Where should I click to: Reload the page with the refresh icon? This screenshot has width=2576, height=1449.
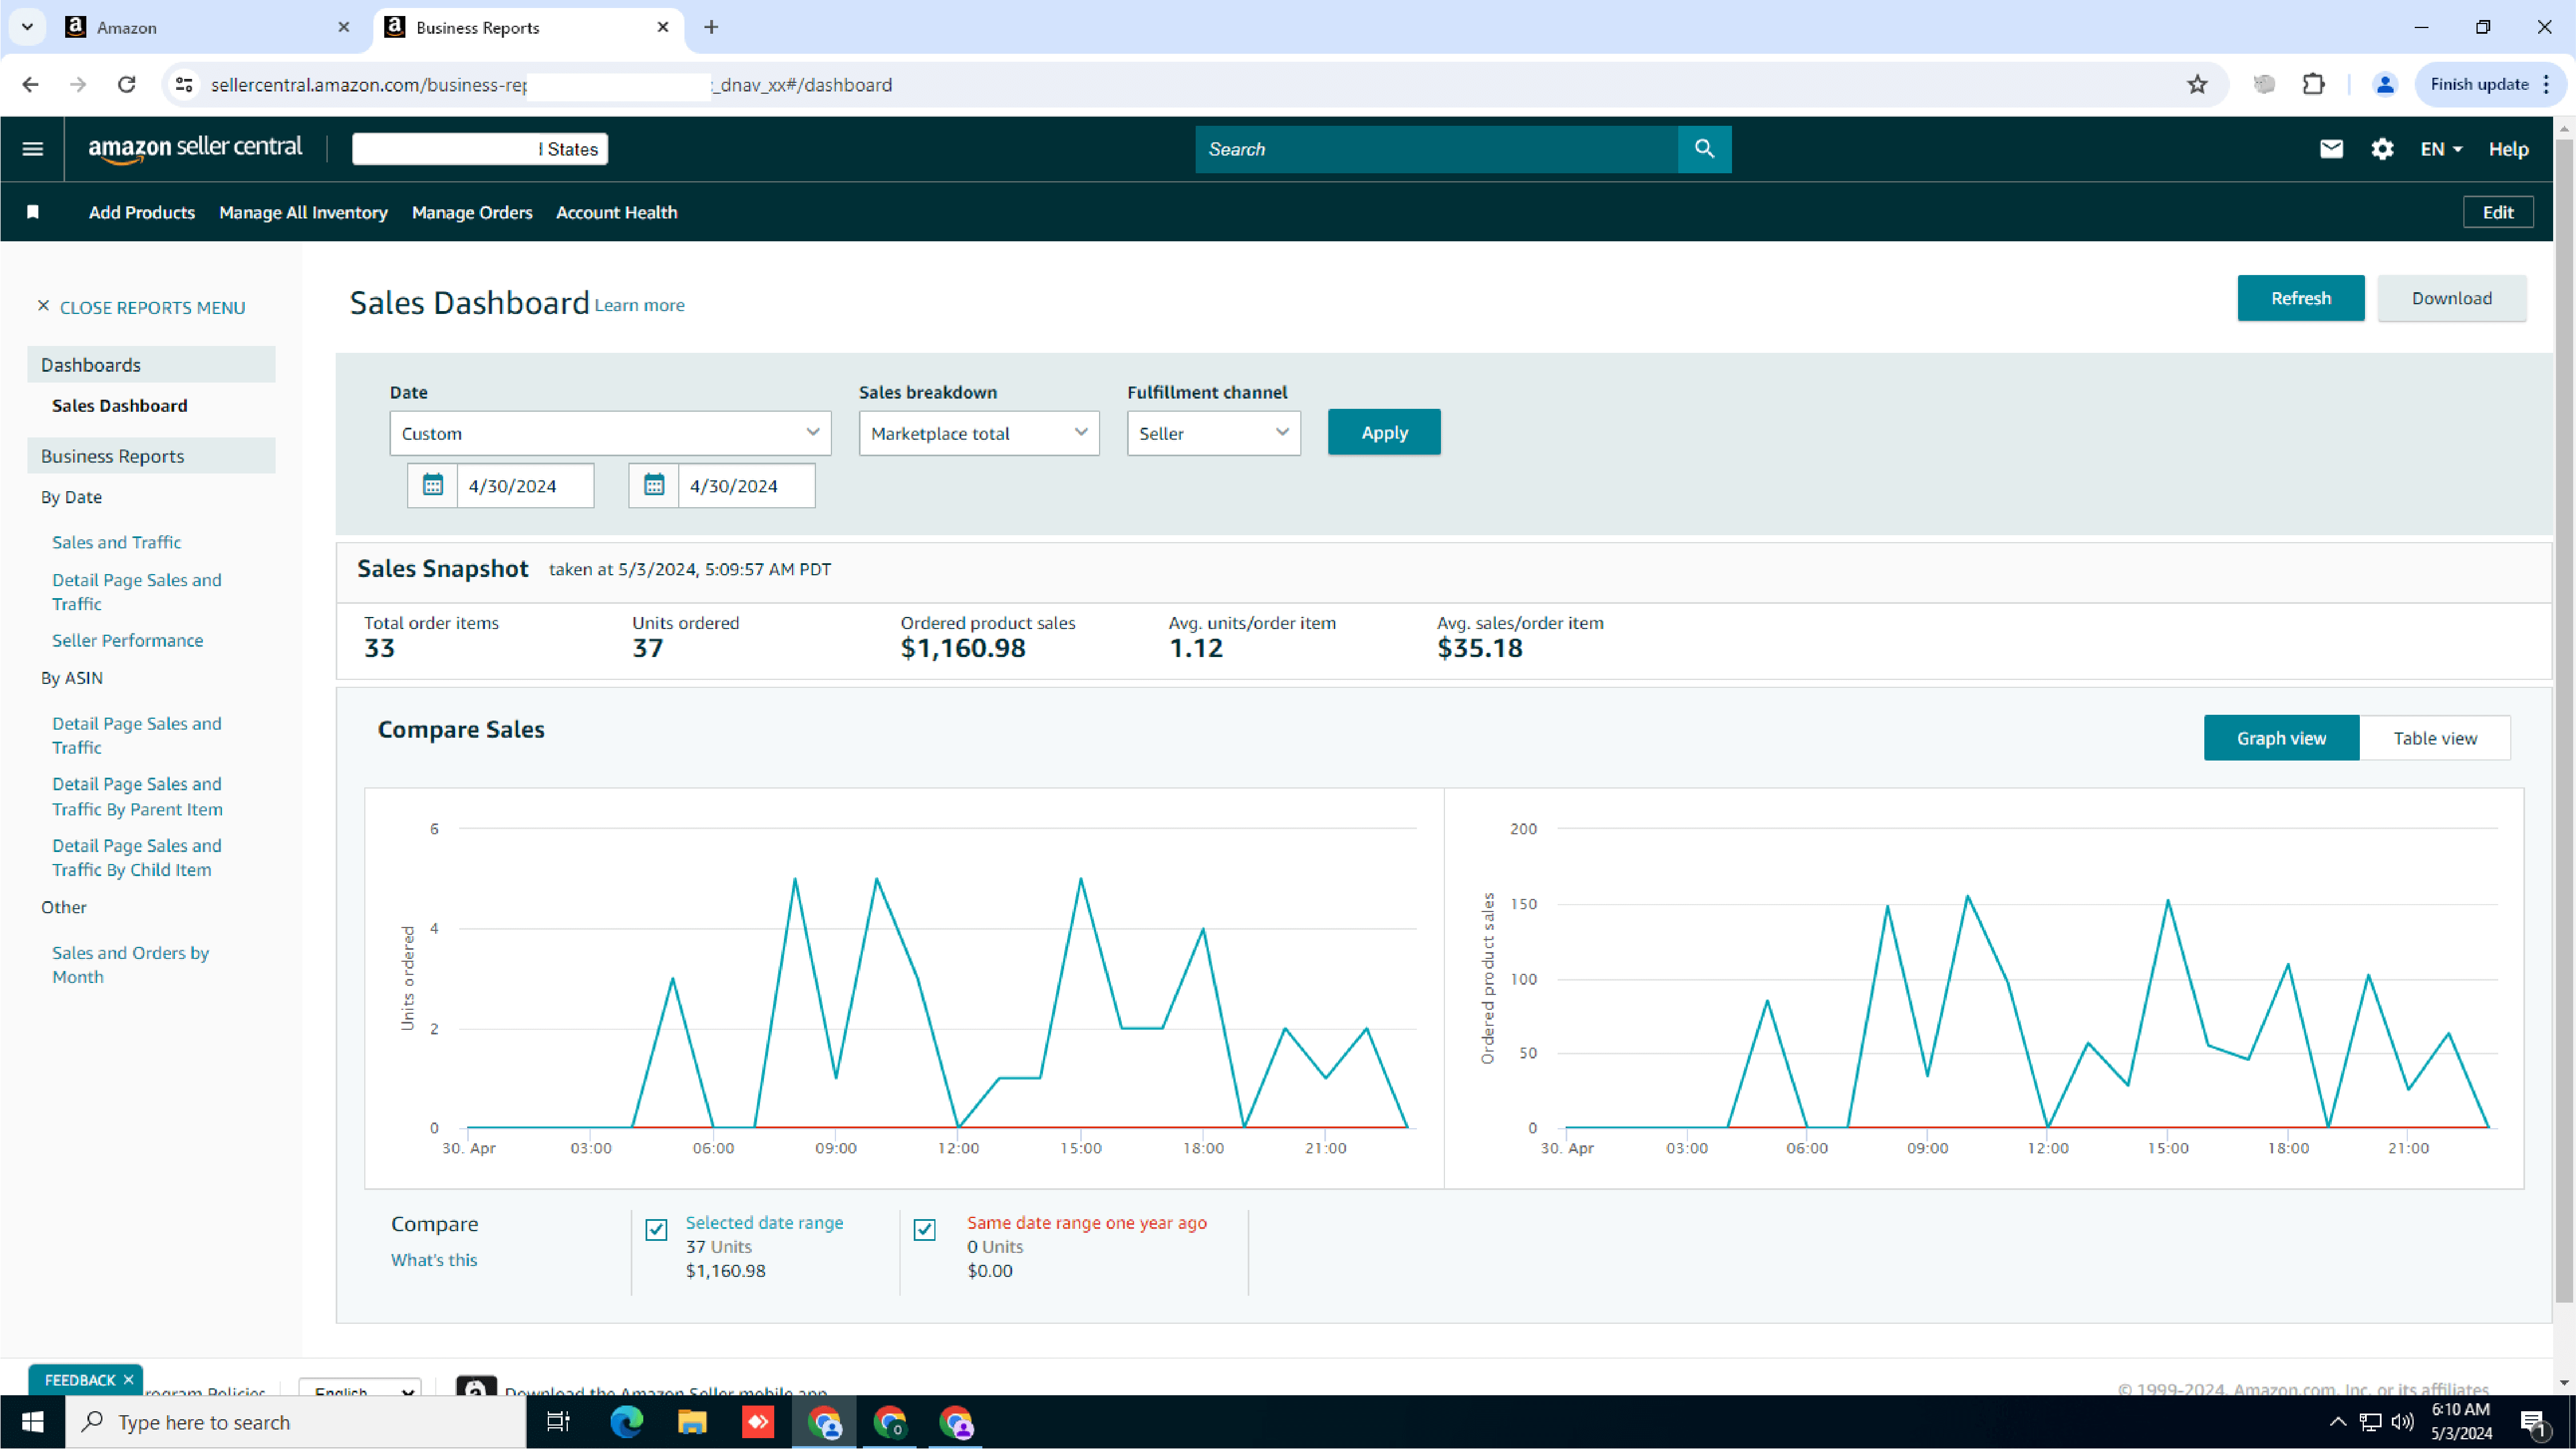[126, 84]
